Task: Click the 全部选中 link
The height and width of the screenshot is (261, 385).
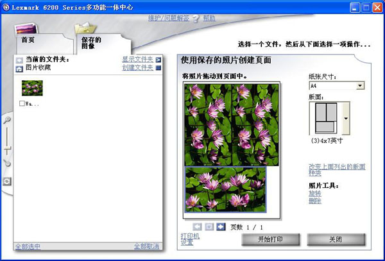Action: (29, 246)
